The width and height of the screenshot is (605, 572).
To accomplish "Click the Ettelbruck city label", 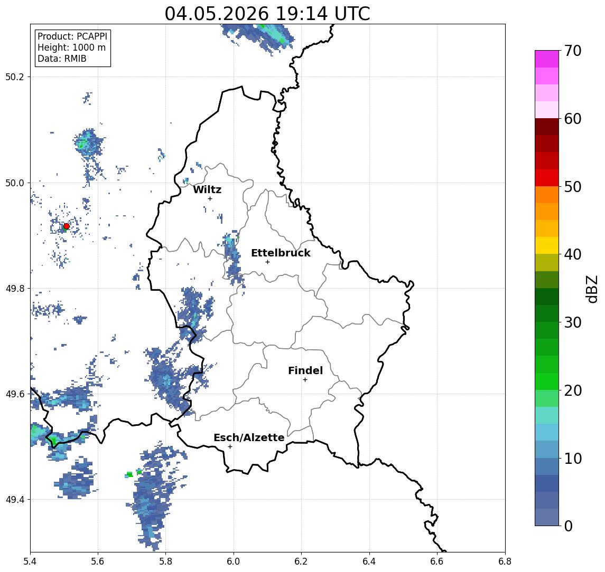I will (x=281, y=253).
